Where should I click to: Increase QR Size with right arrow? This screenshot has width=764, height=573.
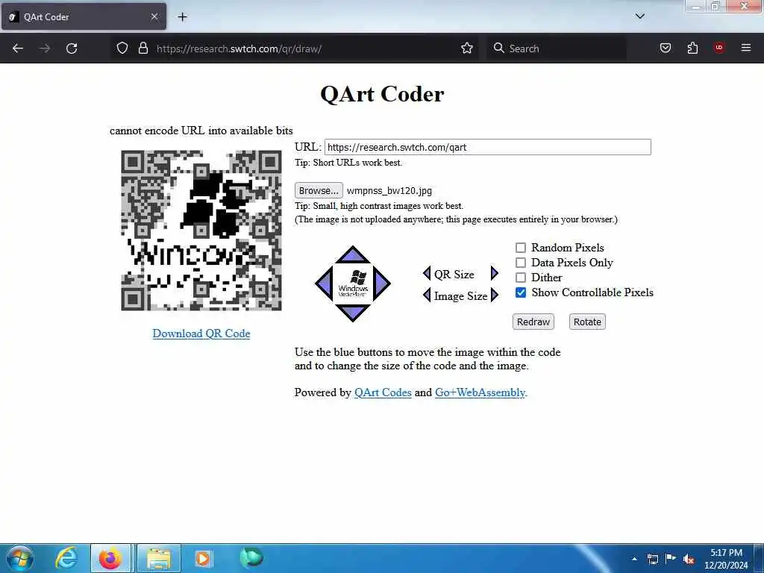[x=494, y=273]
